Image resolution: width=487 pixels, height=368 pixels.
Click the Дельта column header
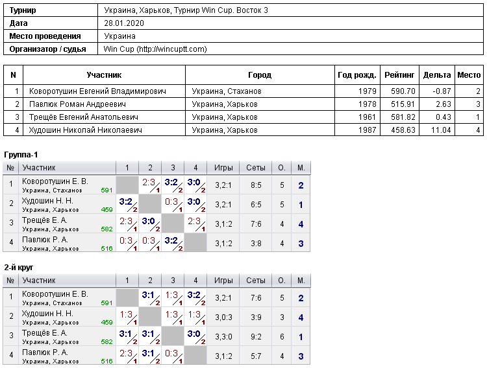point(437,75)
